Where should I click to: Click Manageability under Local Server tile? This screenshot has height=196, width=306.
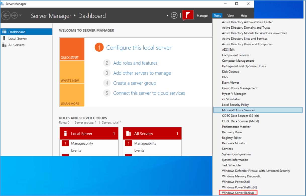tap(82, 143)
